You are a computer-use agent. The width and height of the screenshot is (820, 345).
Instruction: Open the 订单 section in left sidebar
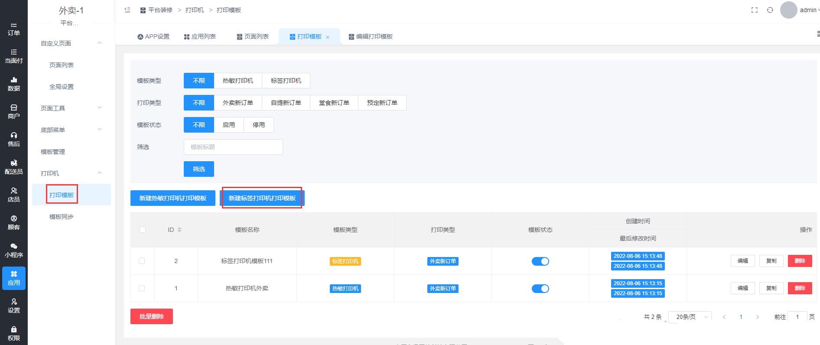point(14,29)
